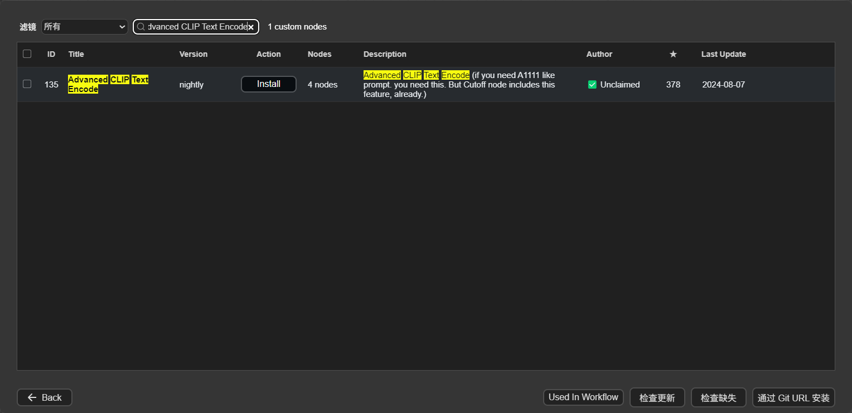Viewport: 852px width, 413px height.
Task: Click the 4 nodes cell
Action: (x=322, y=85)
